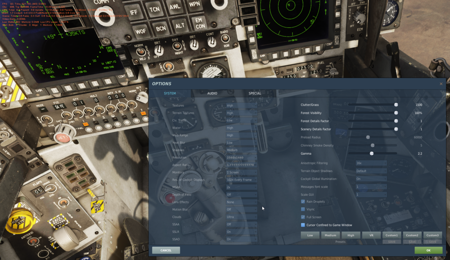Image resolution: width=450 pixels, height=260 pixels.
Task: Click the Clutter/Grass slider handle
Action: click(x=396, y=105)
